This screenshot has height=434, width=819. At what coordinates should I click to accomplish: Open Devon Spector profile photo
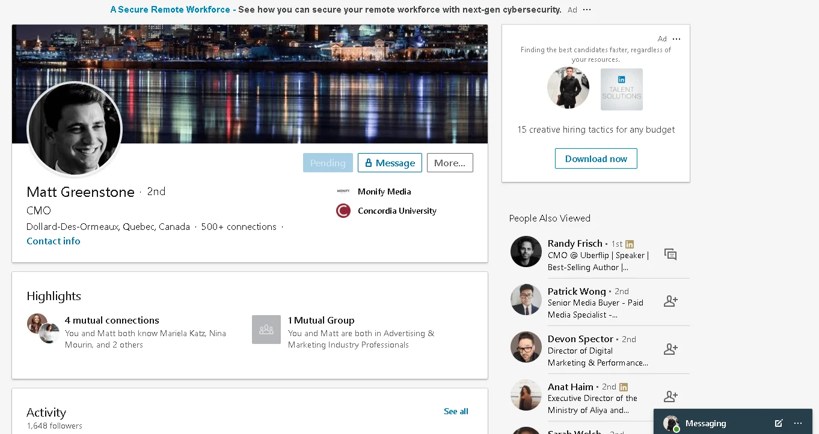click(x=526, y=347)
